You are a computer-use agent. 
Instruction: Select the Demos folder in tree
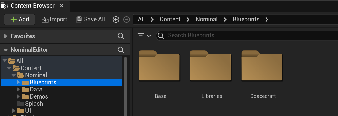(62, 96)
